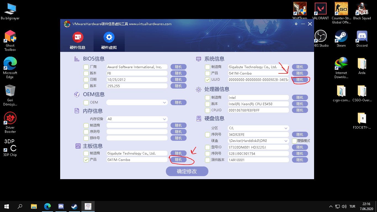The width and height of the screenshot is (377, 212).
Task: Click the taskbar clock showing 22:16
Action: [367, 206]
